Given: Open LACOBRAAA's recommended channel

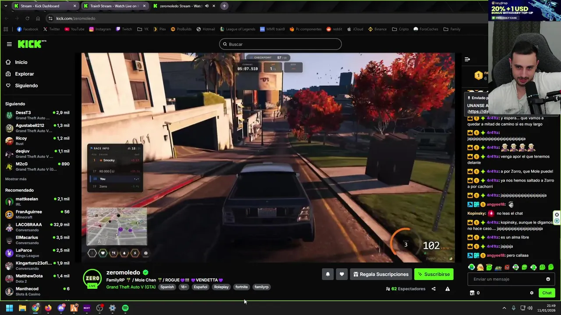Looking at the screenshot, I should (37, 227).
